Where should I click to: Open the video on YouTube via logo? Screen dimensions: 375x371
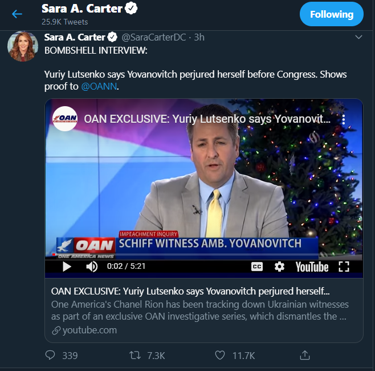coord(312,267)
